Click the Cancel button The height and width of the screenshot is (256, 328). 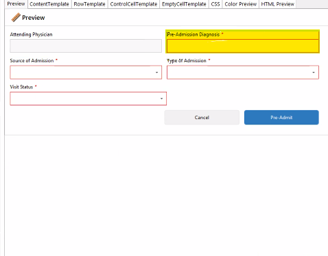(x=202, y=118)
